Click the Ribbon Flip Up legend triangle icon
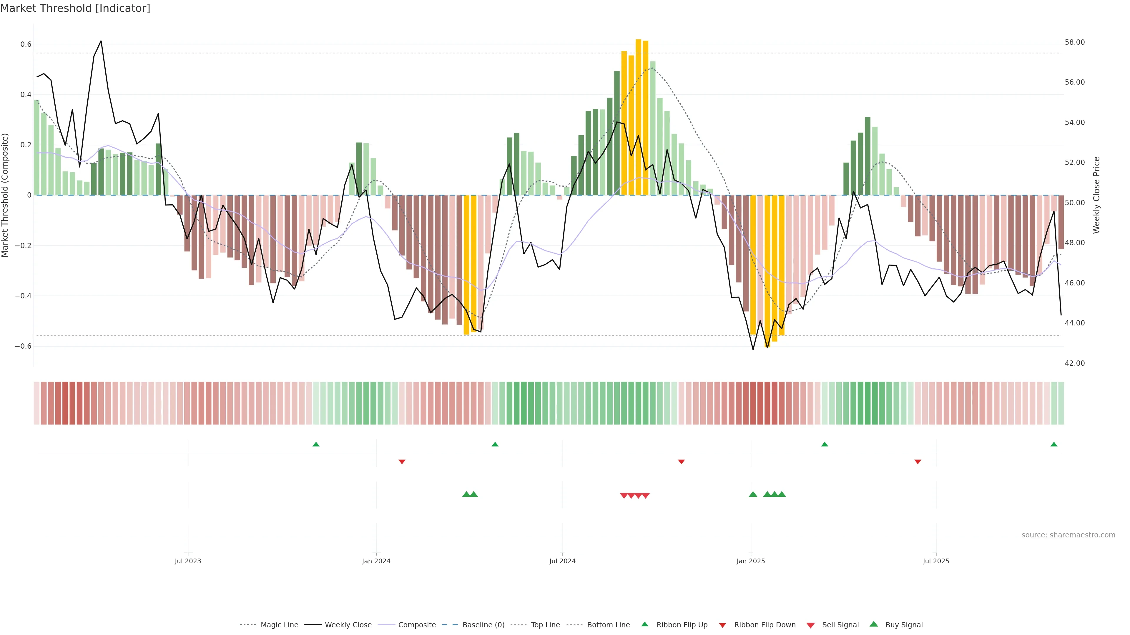This screenshot has width=1130, height=635. point(644,624)
